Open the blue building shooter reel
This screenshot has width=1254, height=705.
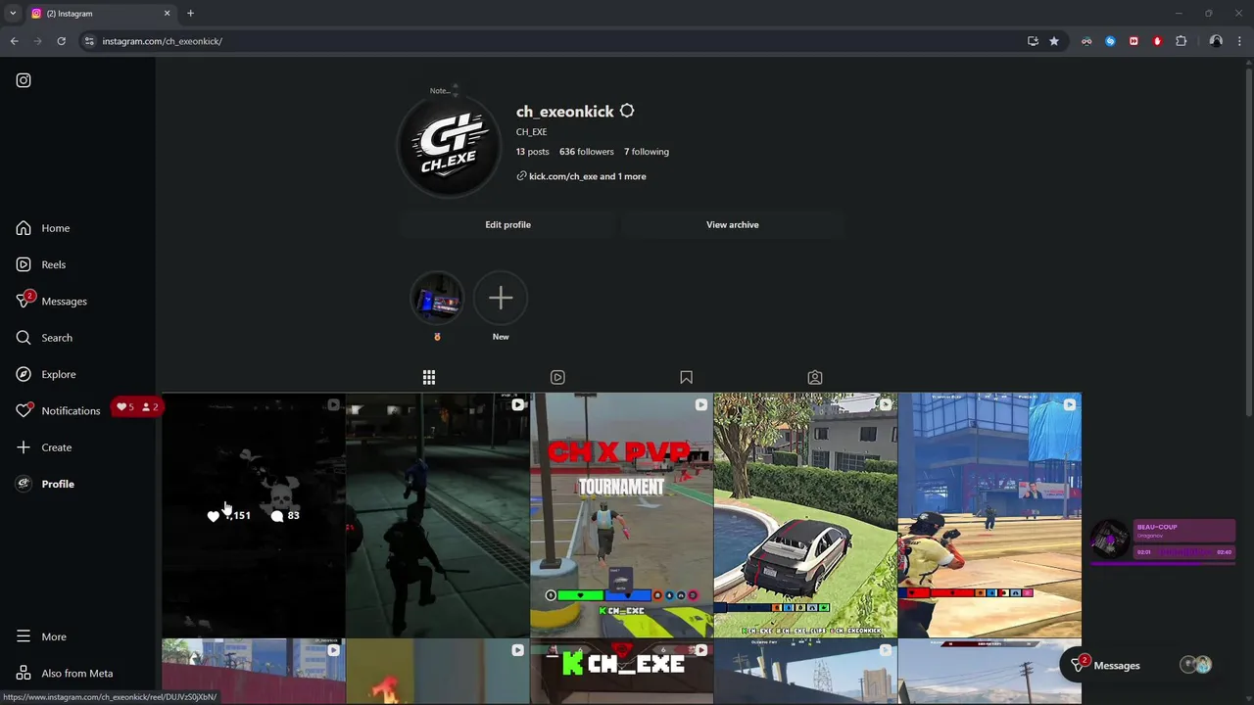coord(989,515)
